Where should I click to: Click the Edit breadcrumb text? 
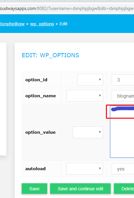[63, 24]
